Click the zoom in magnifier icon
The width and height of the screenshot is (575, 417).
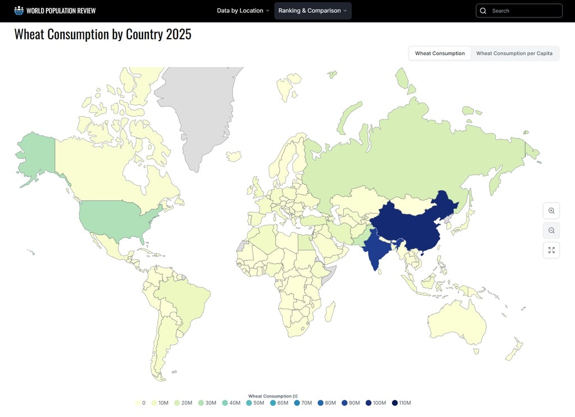[x=551, y=210]
